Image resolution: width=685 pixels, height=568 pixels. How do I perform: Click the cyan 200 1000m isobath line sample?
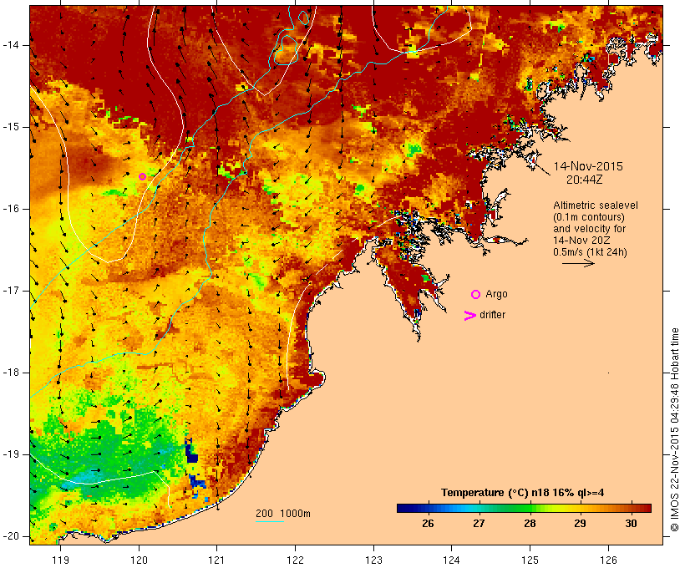click(270, 521)
